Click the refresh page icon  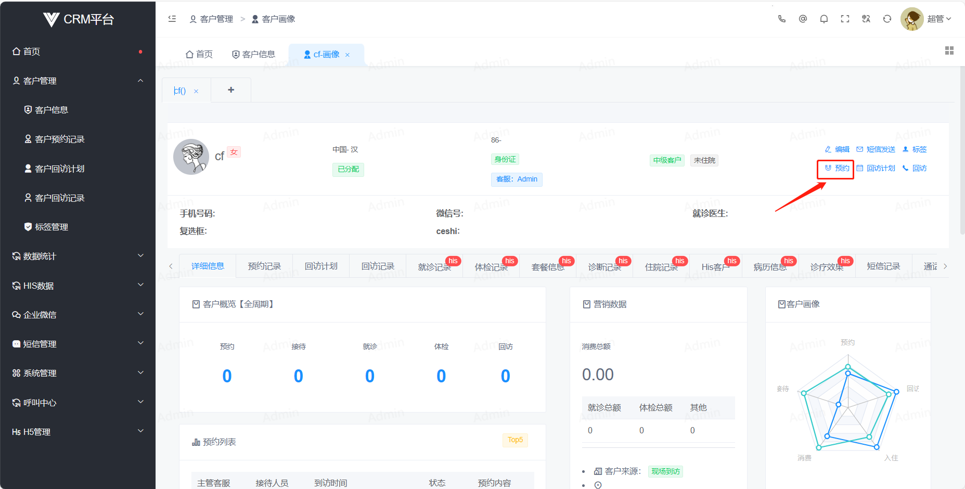887,19
